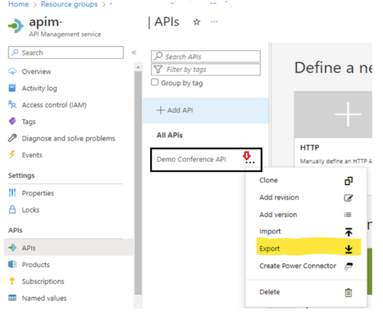Image resolution: width=383 pixels, height=316 pixels.
Task: Click the Properties bars icon
Action: [12, 193]
